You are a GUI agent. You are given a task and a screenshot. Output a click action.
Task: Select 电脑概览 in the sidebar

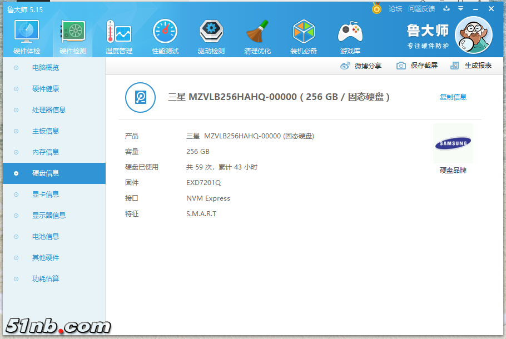pos(46,68)
